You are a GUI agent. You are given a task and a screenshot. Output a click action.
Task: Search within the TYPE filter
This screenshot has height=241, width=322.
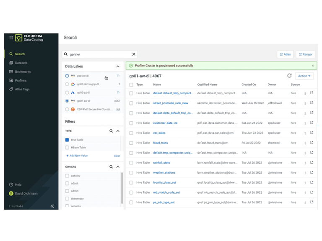(x=111, y=131)
